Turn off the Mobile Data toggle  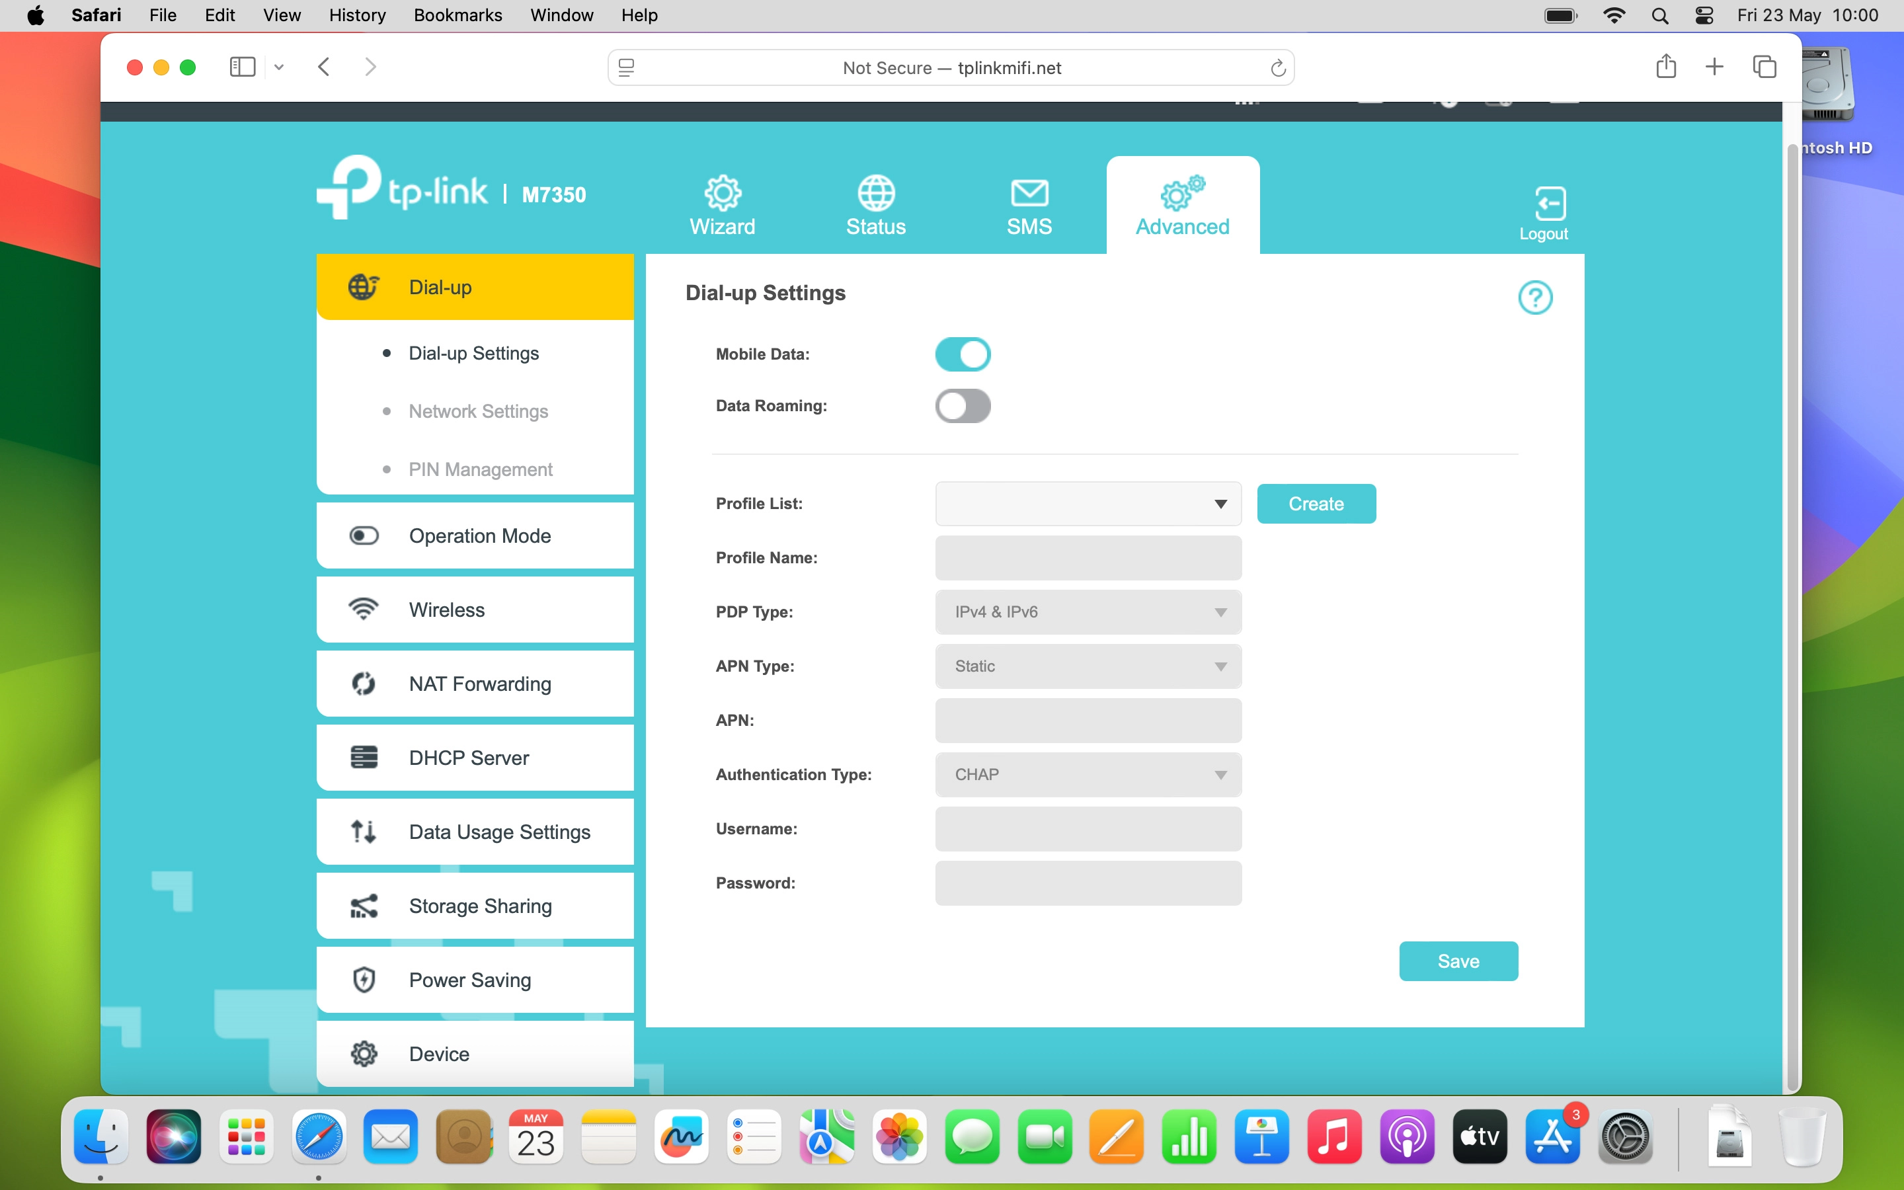pos(962,354)
